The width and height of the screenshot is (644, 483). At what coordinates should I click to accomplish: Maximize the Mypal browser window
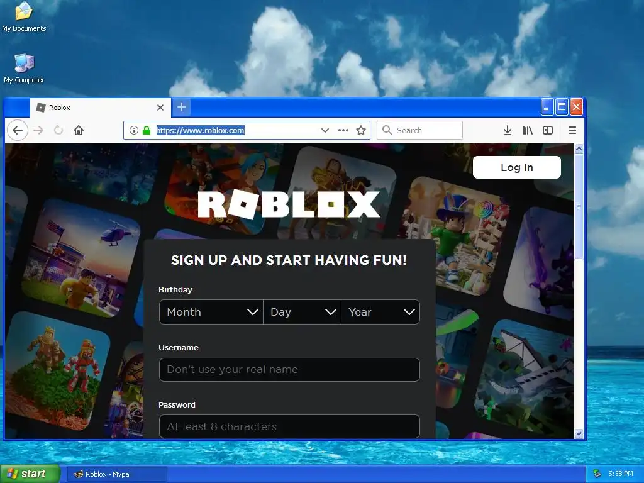pos(562,107)
